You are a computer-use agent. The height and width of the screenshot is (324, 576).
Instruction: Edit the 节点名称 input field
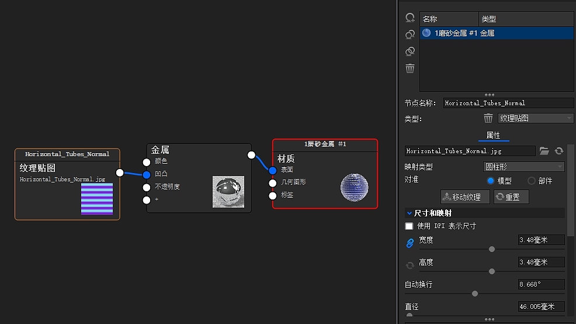tap(508, 103)
